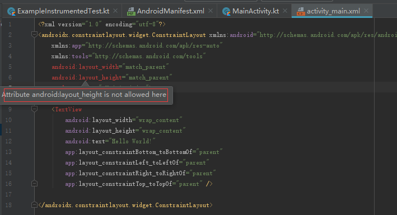The height and width of the screenshot is (215, 397).
Task: Close the MainActivity.kt tab
Action: click(x=285, y=11)
